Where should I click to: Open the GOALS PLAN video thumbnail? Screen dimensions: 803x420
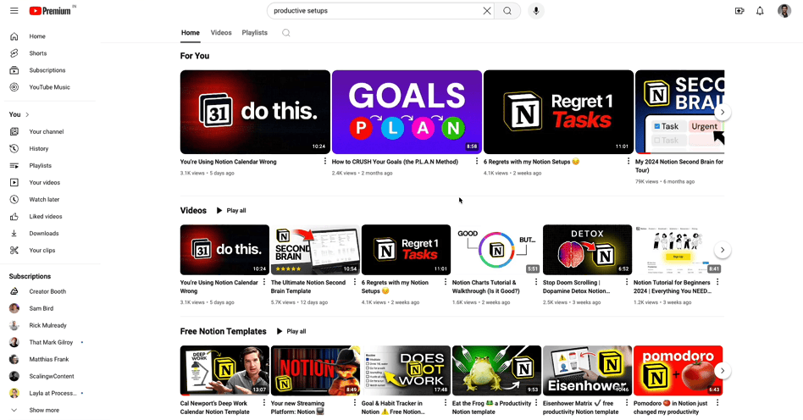[x=407, y=111]
